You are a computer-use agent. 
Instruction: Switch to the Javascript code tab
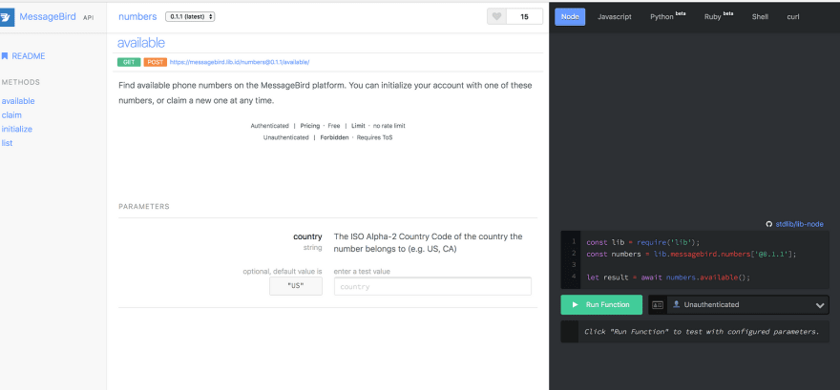tap(615, 16)
